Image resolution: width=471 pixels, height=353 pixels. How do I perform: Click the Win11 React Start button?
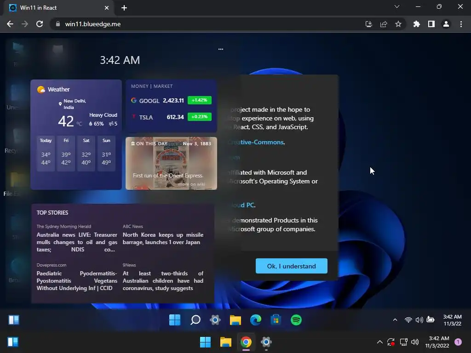pyautogui.click(x=174, y=320)
